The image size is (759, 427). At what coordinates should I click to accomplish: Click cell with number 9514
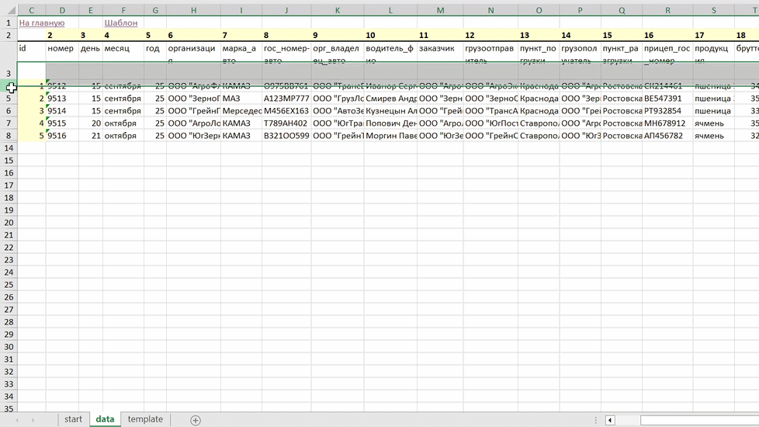[62, 111]
